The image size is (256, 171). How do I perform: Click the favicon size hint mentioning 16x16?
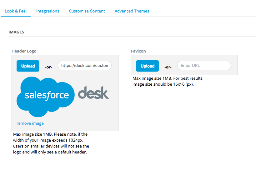click(x=168, y=81)
